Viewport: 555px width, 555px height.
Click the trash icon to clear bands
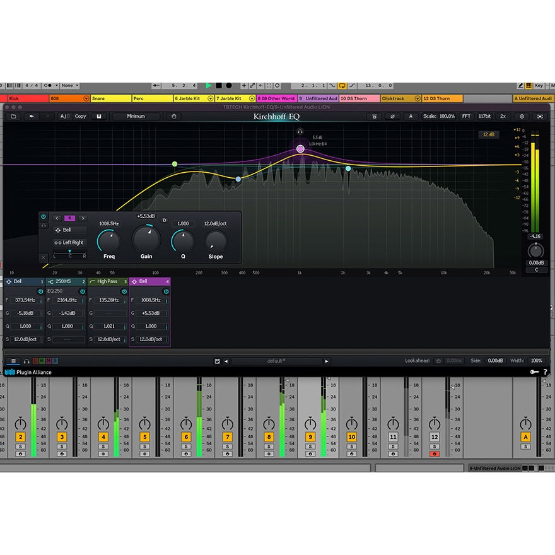(x=375, y=117)
